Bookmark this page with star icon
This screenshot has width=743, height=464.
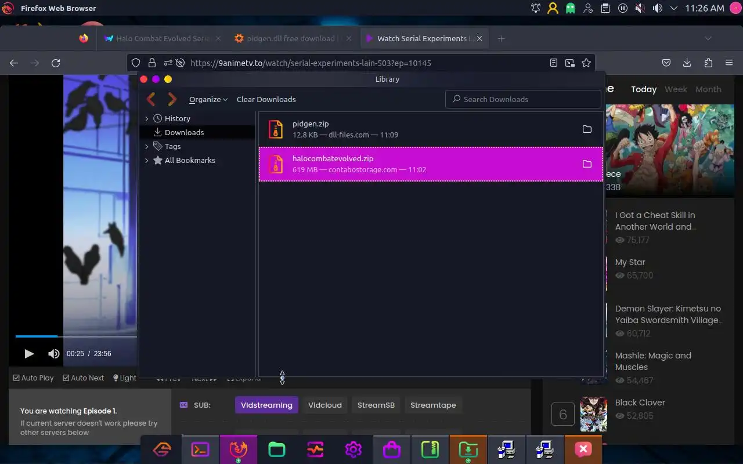click(x=586, y=63)
